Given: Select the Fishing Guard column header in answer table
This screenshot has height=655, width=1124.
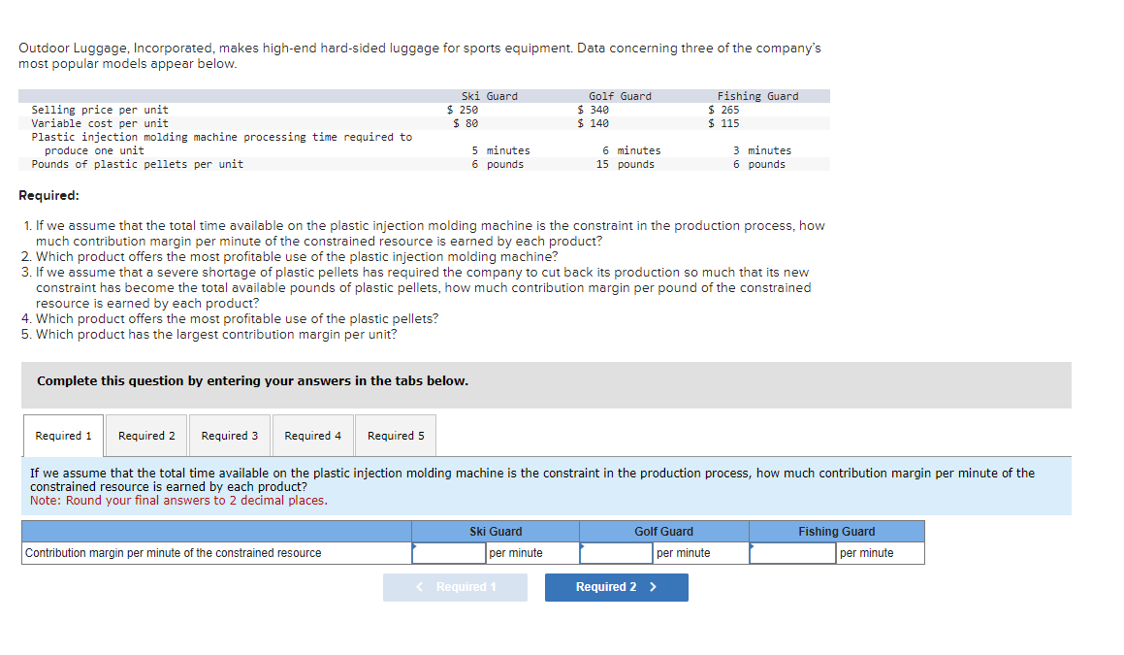Looking at the screenshot, I should [x=837, y=532].
